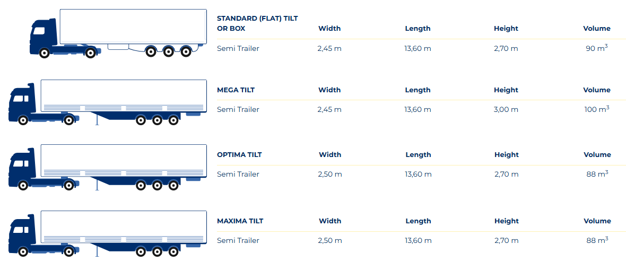The image size is (626, 270).
Task: Click Semi Trailer label under Maxima Tilt
Action: pos(238,240)
